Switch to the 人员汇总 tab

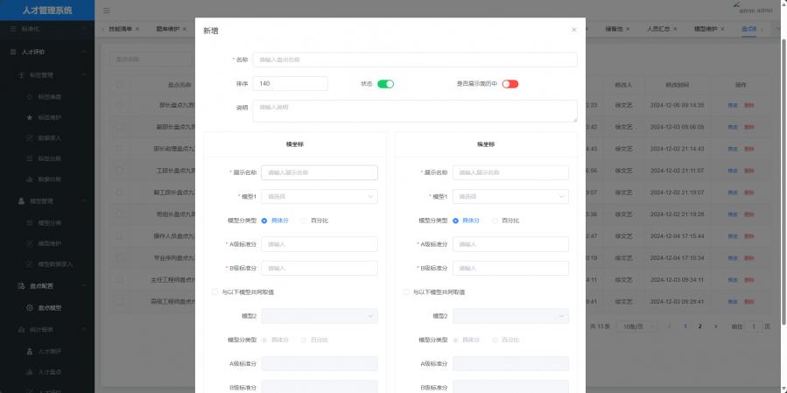click(x=658, y=29)
